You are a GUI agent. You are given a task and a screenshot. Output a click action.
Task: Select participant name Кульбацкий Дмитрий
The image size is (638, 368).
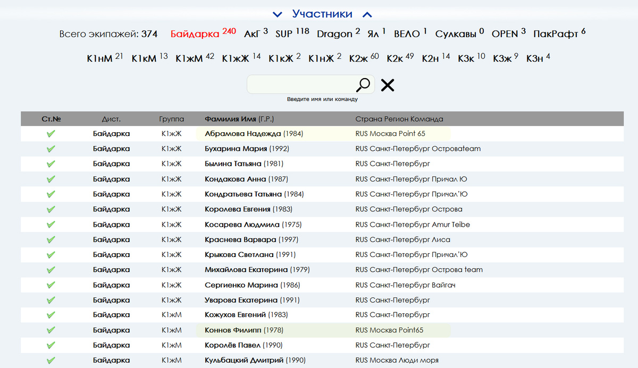(x=245, y=360)
